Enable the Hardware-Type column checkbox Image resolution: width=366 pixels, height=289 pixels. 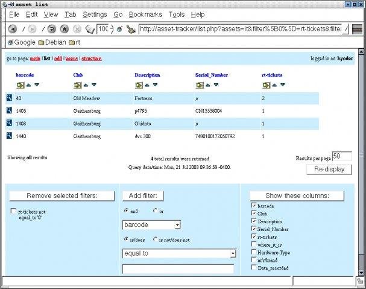(253, 252)
